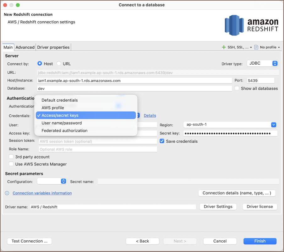Click the Finish button

[260, 241]
